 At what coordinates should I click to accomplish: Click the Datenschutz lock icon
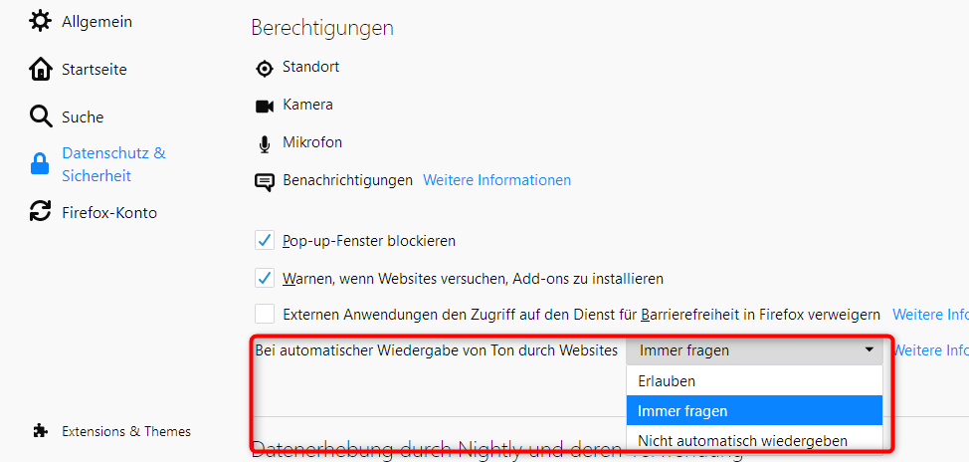tap(41, 164)
